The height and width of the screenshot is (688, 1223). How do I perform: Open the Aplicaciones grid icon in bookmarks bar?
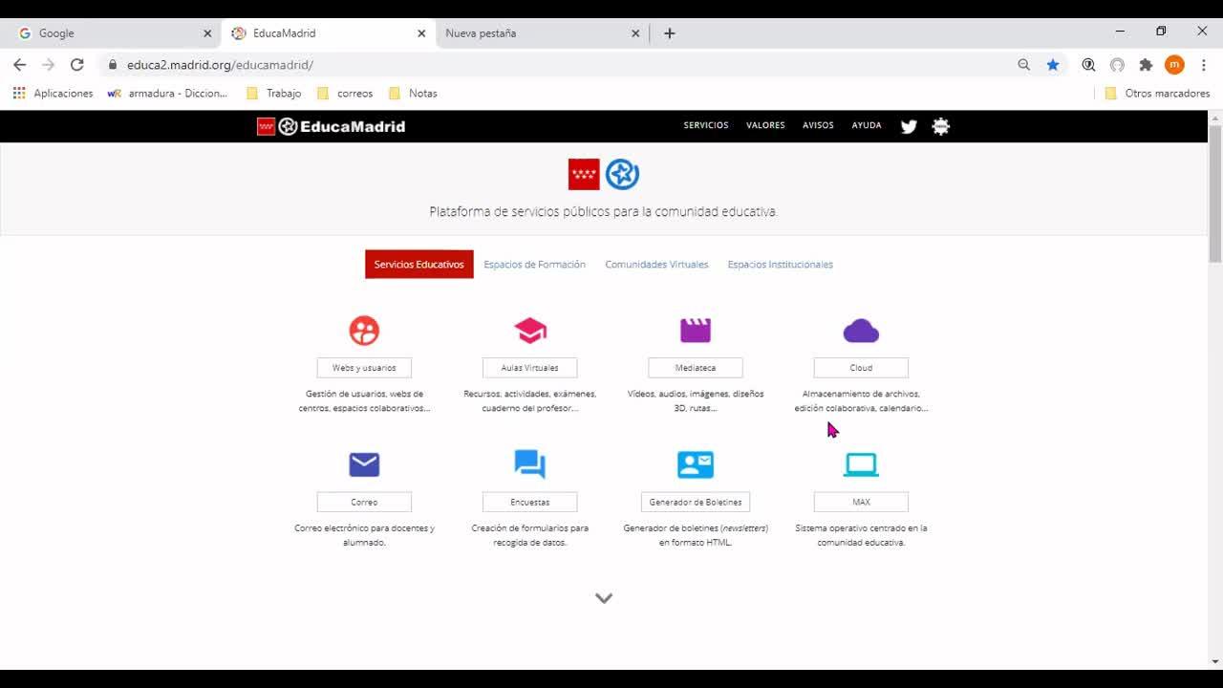click(x=19, y=93)
